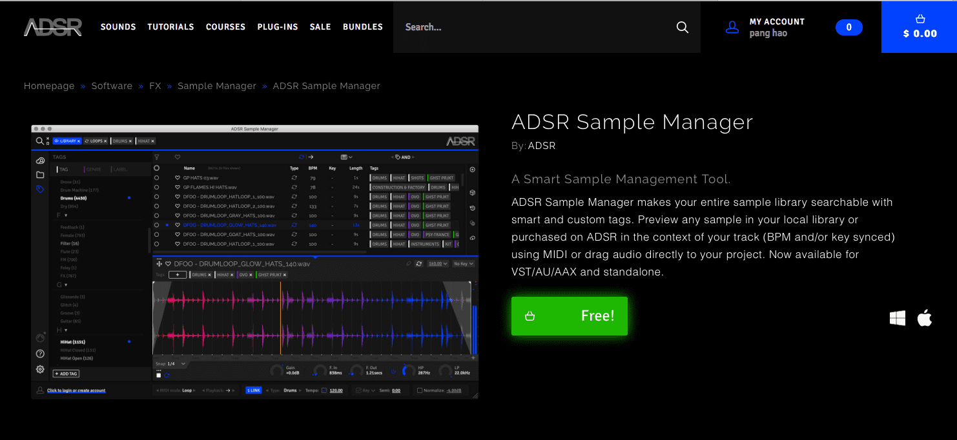Collapse the G tag group
The image size is (957, 440).
66,285
